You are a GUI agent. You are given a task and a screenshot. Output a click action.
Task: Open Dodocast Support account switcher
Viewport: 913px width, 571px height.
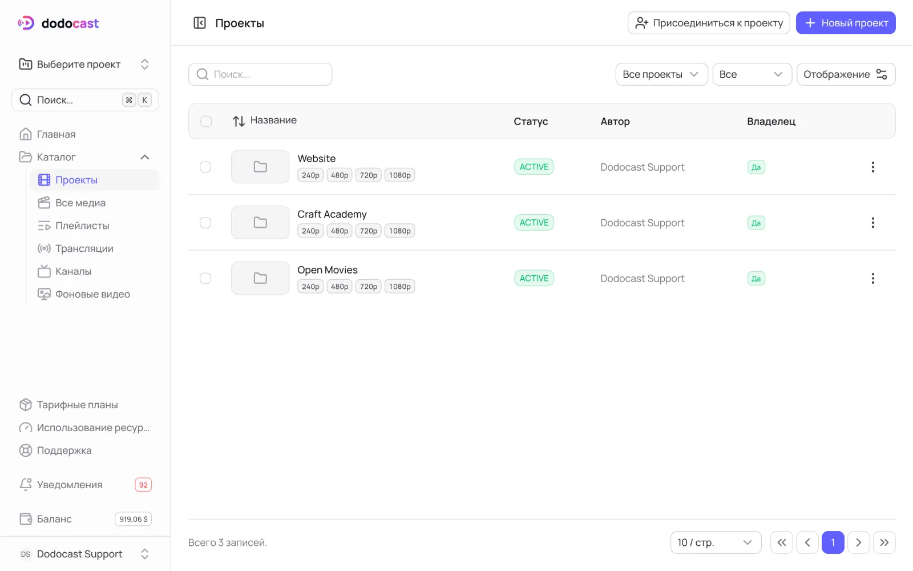[x=86, y=554]
